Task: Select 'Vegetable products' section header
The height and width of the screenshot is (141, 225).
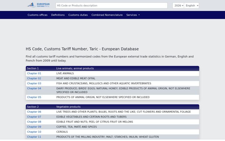Action: (68, 107)
